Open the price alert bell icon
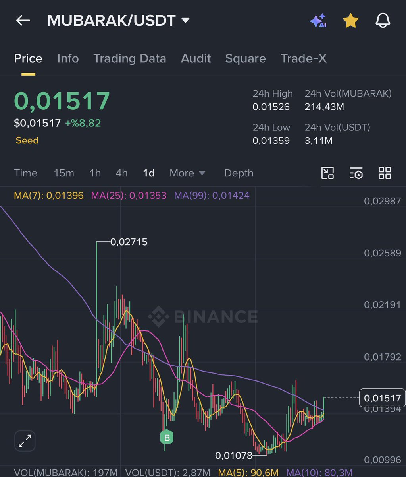The width and height of the screenshot is (406, 477). coord(383,21)
